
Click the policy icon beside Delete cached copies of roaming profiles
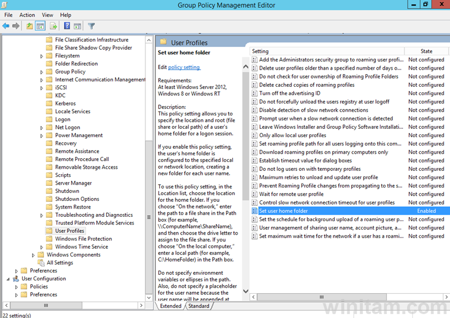coord(254,85)
